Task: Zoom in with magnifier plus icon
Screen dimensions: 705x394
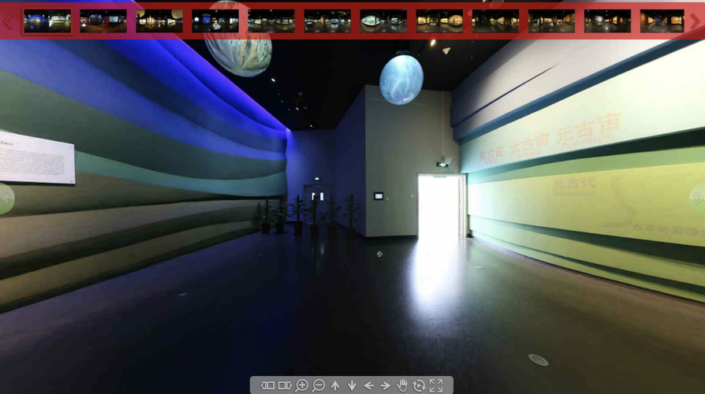Action: [x=301, y=385]
